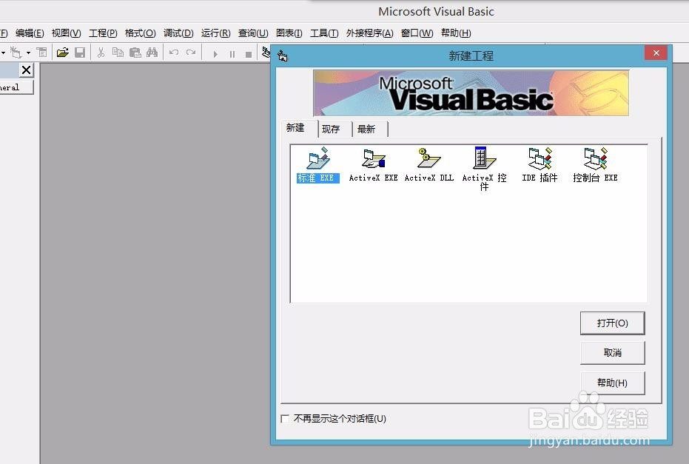
Task: Click the 新建工程 dialog title bar icon
Action: point(283,56)
